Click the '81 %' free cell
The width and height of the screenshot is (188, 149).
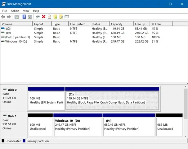[155, 41]
